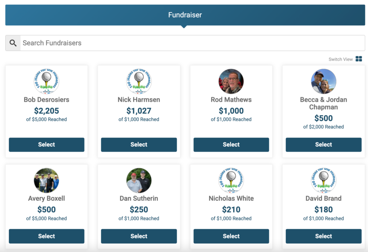Open Avery Boxell's group photo
This screenshot has height=252, width=368.
(46, 180)
